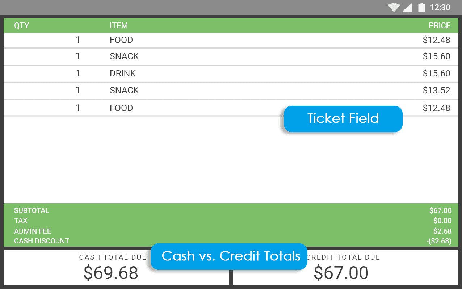Tap the battery status icon
The image size is (462, 289).
click(421, 8)
